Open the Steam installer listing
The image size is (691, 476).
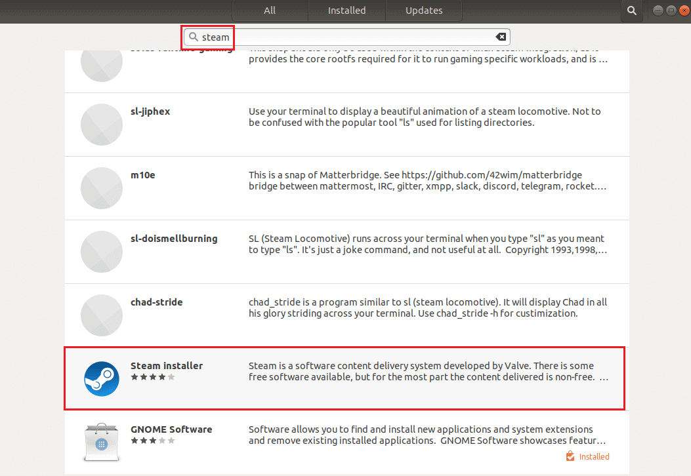pos(345,378)
